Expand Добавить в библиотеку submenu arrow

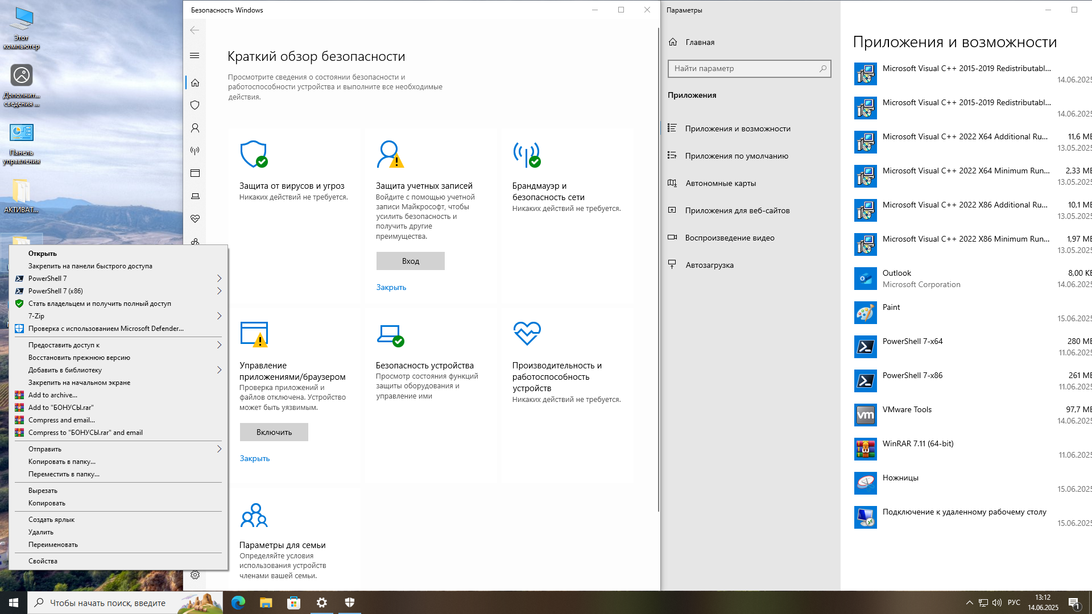(x=219, y=370)
